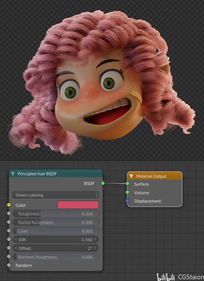This screenshot has height=281, width=204.
Task: Click the Coat input socket
Action: [x=9, y=231]
